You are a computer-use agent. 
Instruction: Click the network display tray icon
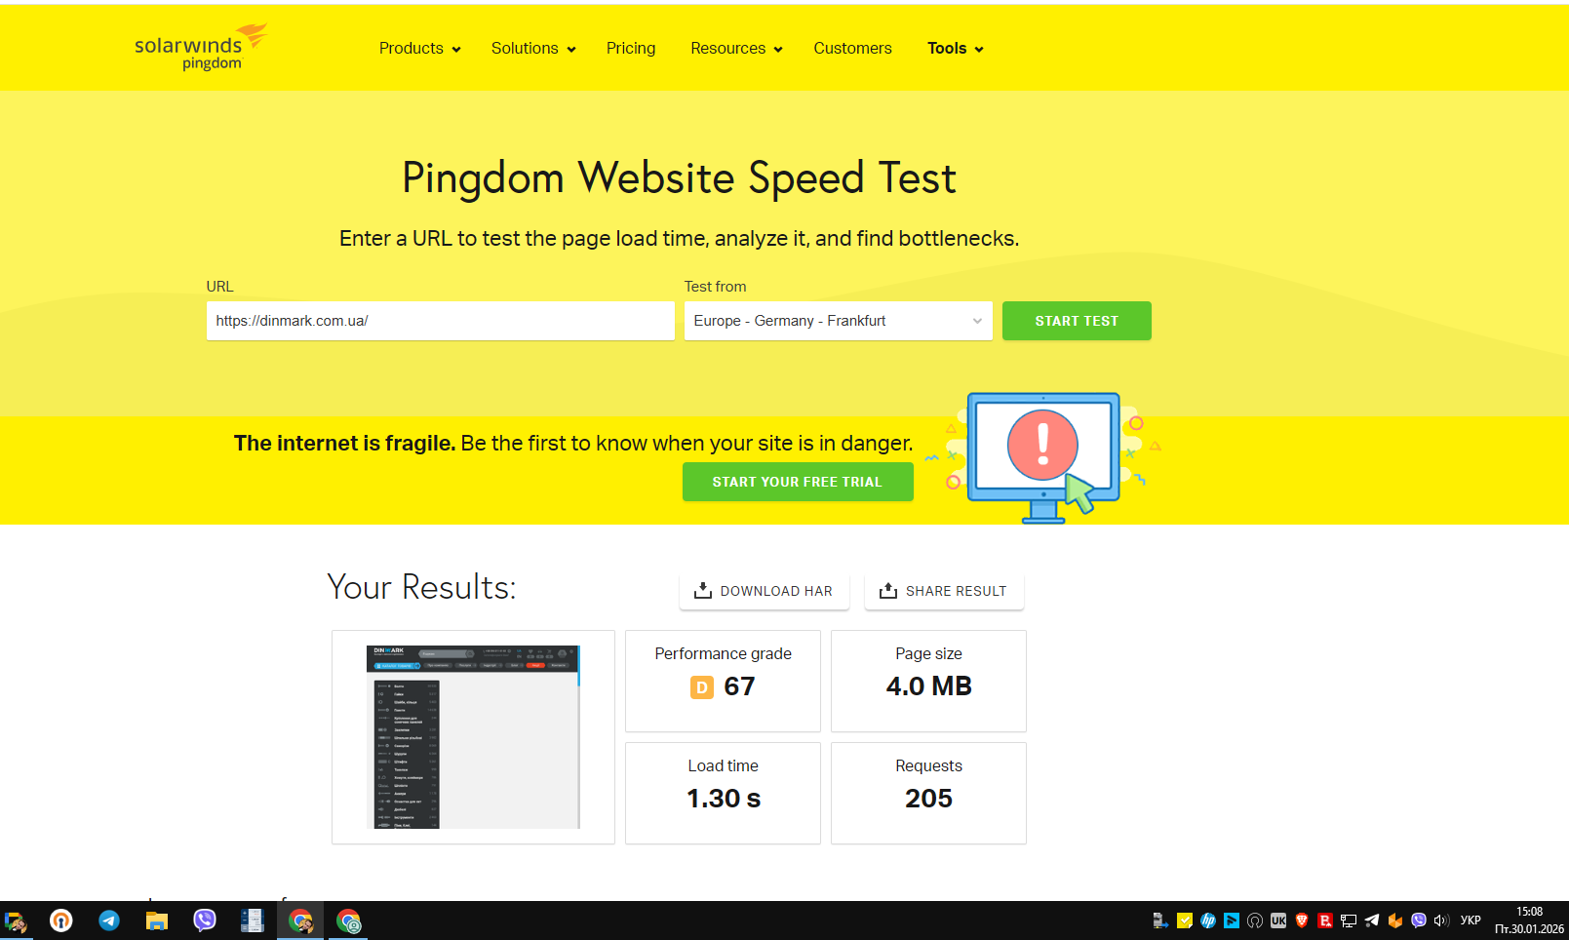pos(1349,920)
